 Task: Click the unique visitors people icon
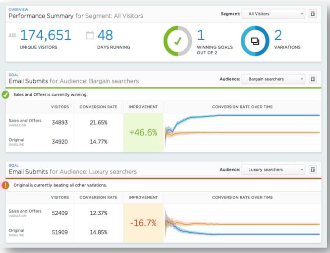coord(12,35)
